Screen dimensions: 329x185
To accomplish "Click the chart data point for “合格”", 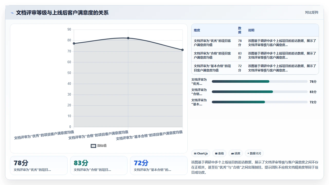I will 128,38.
